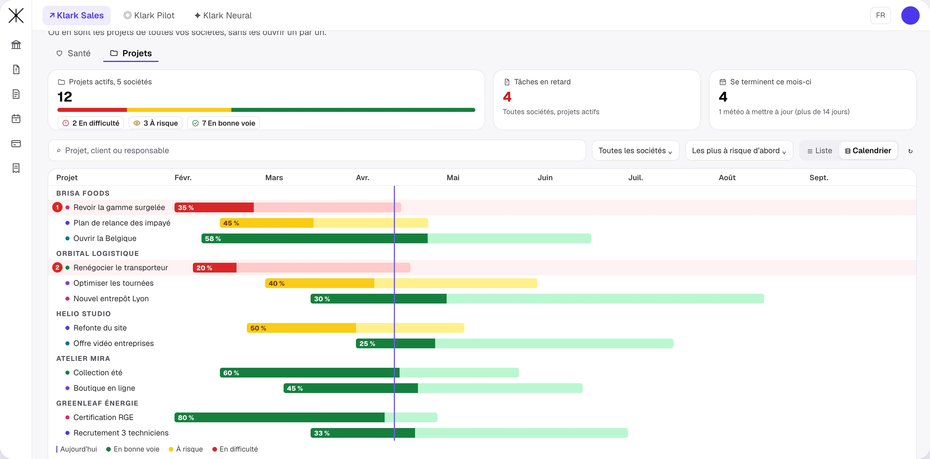Click the Klark logo icon
This screenshot has height=459, width=930.
pyautogui.click(x=16, y=15)
